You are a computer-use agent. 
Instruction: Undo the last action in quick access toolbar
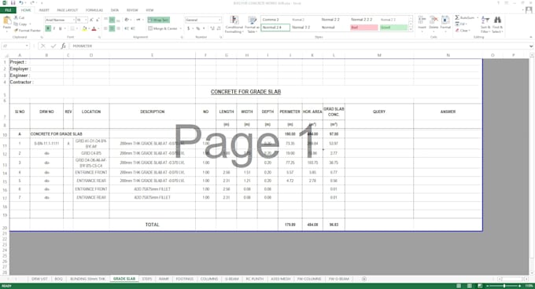tap(21, 3)
